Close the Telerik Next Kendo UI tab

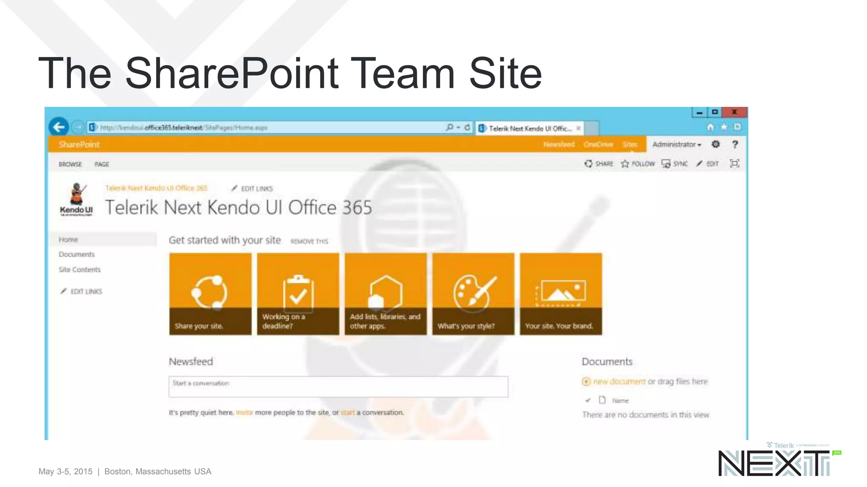pyautogui.click(x=578, y=128)
